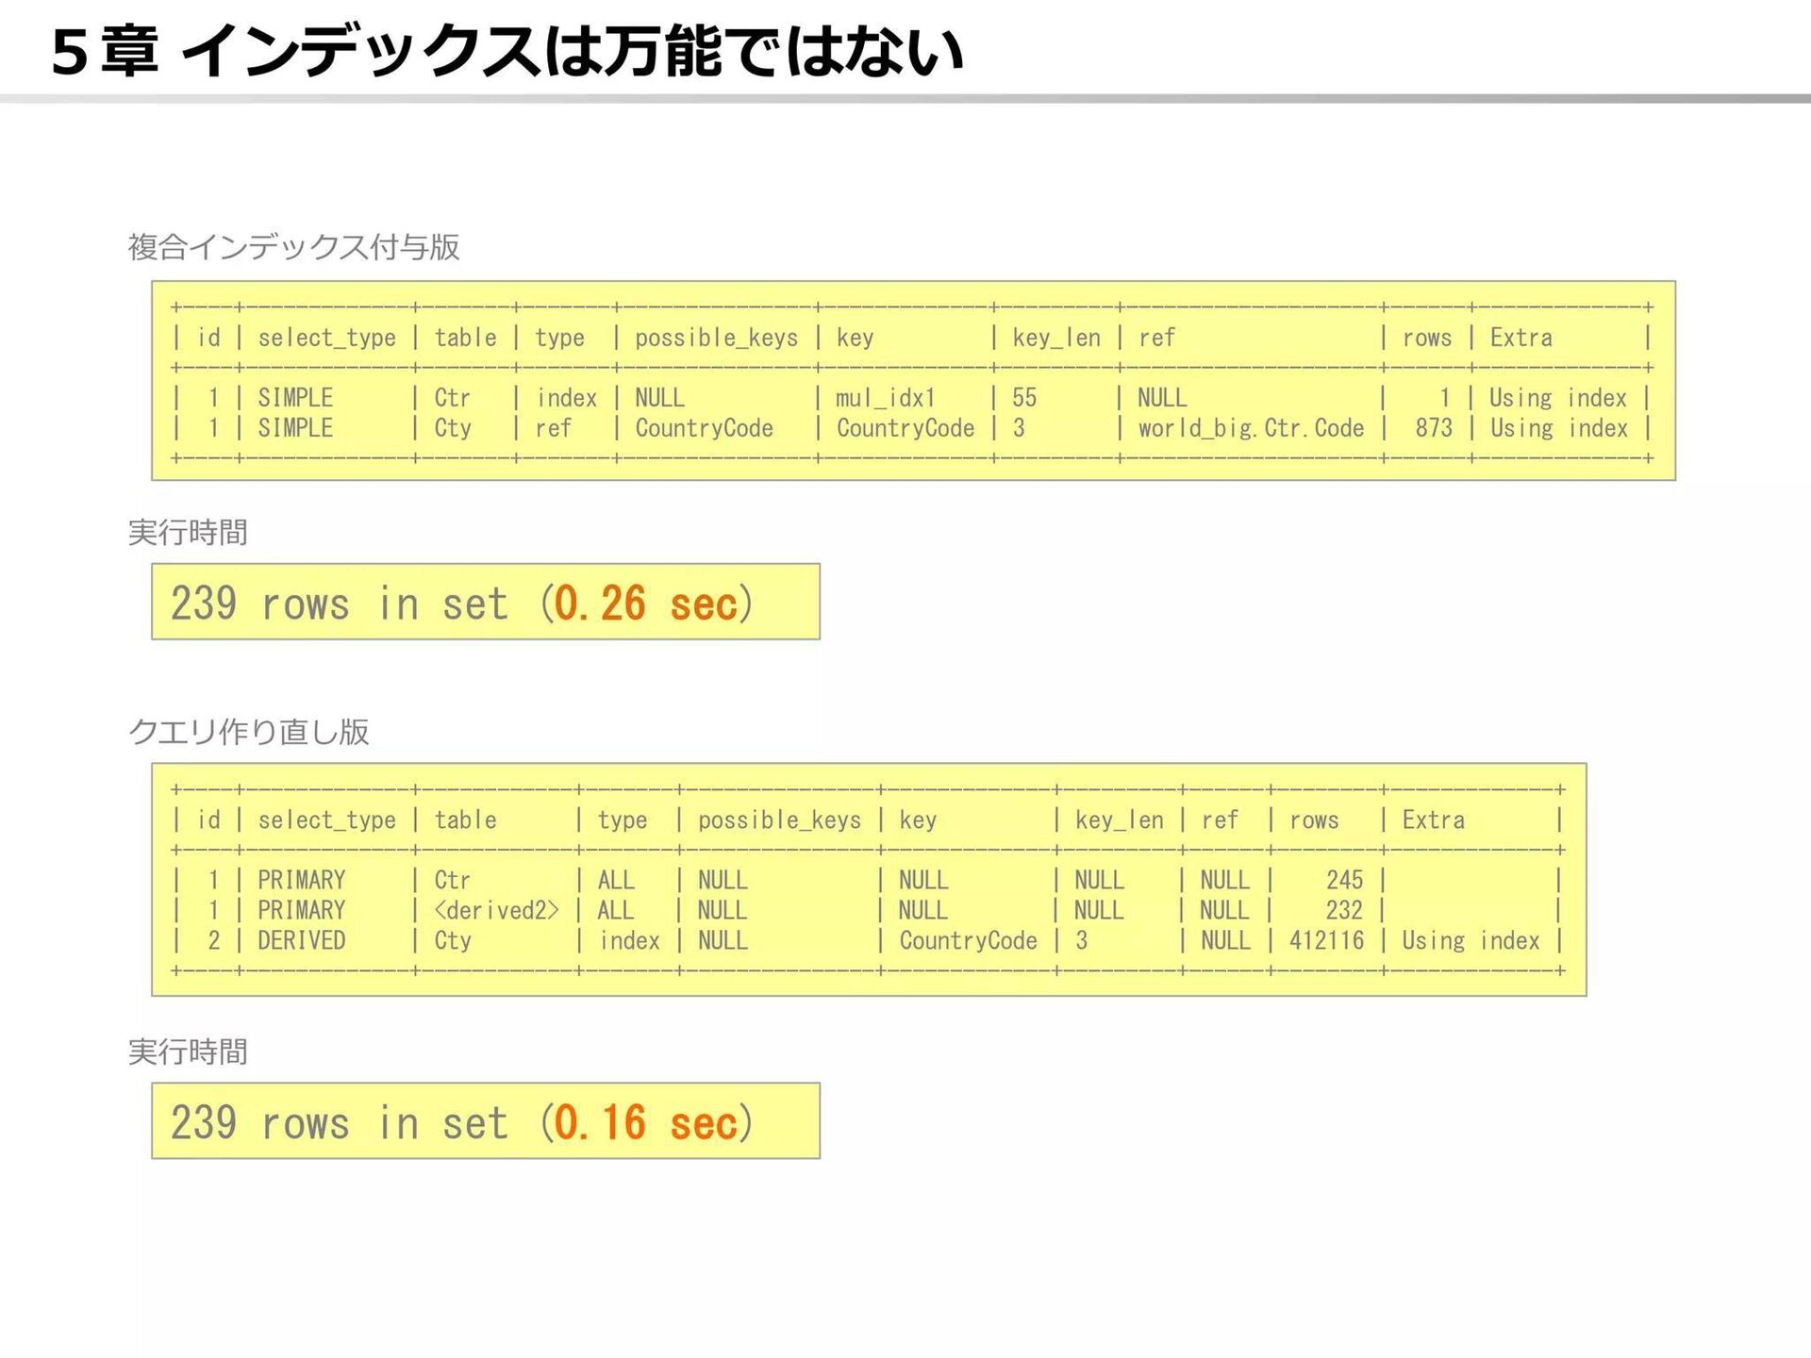Click the first 実行時間 label
1811x1358 pixels.
click(x=188, y=533)
